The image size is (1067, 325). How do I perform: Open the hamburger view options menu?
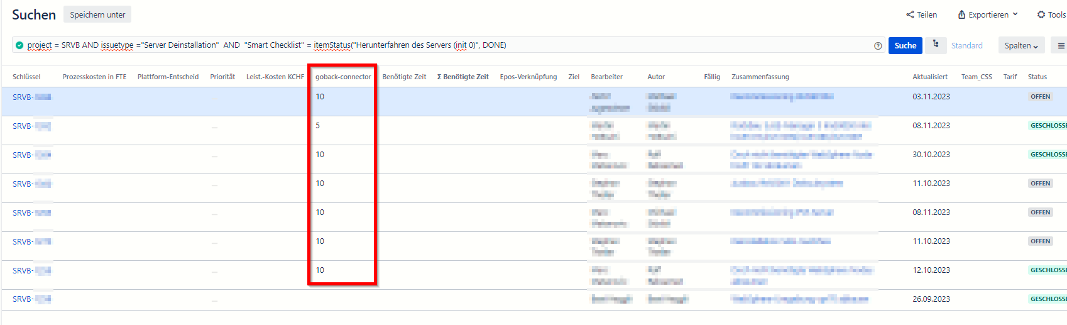click(1061, 45)
